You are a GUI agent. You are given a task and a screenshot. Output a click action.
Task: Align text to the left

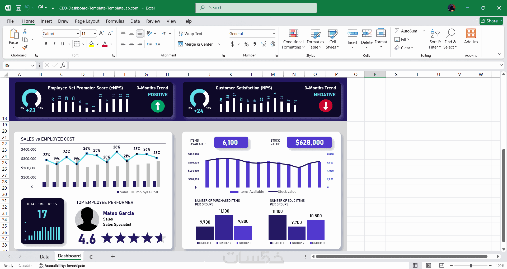click(x=123, y=44)
